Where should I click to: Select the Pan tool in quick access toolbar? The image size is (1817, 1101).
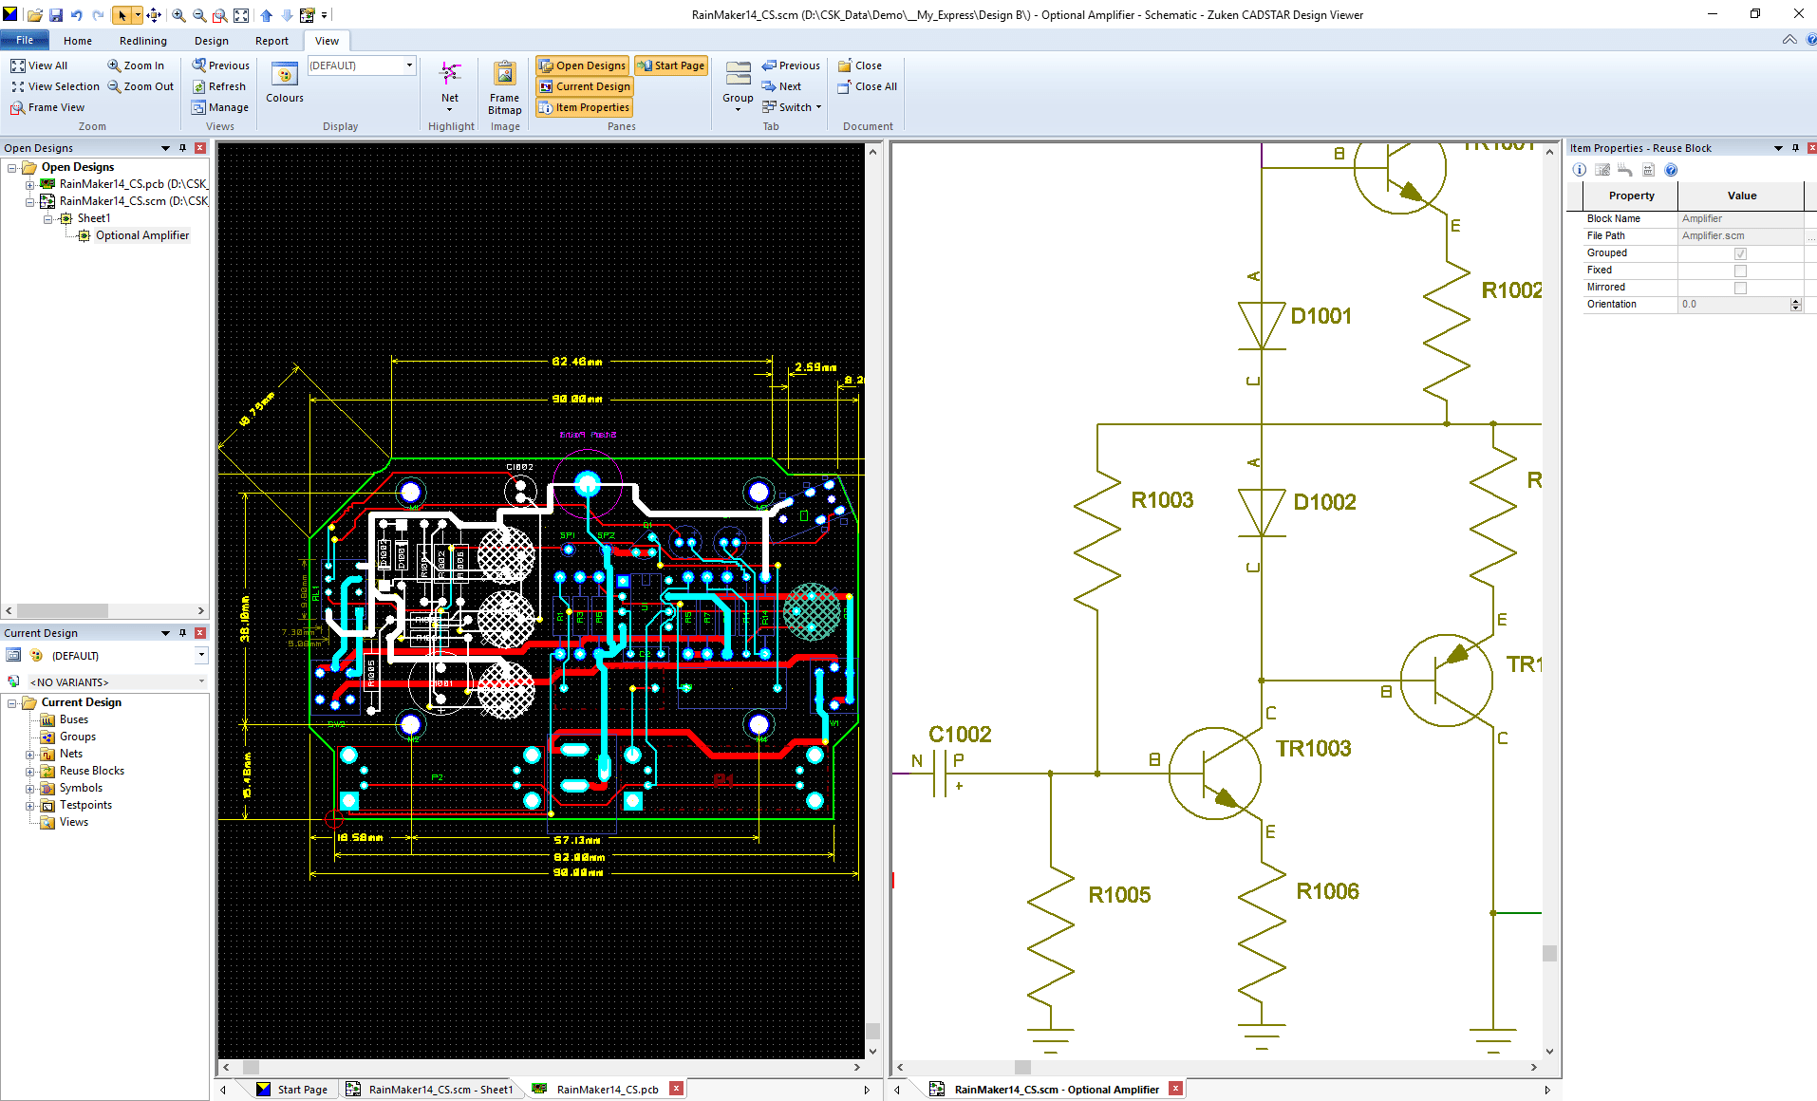tap(153, 14)
